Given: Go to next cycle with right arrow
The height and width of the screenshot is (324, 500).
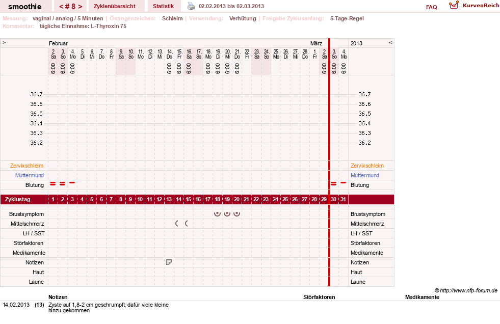Looking at the screenshot, I should click(80, 7).
